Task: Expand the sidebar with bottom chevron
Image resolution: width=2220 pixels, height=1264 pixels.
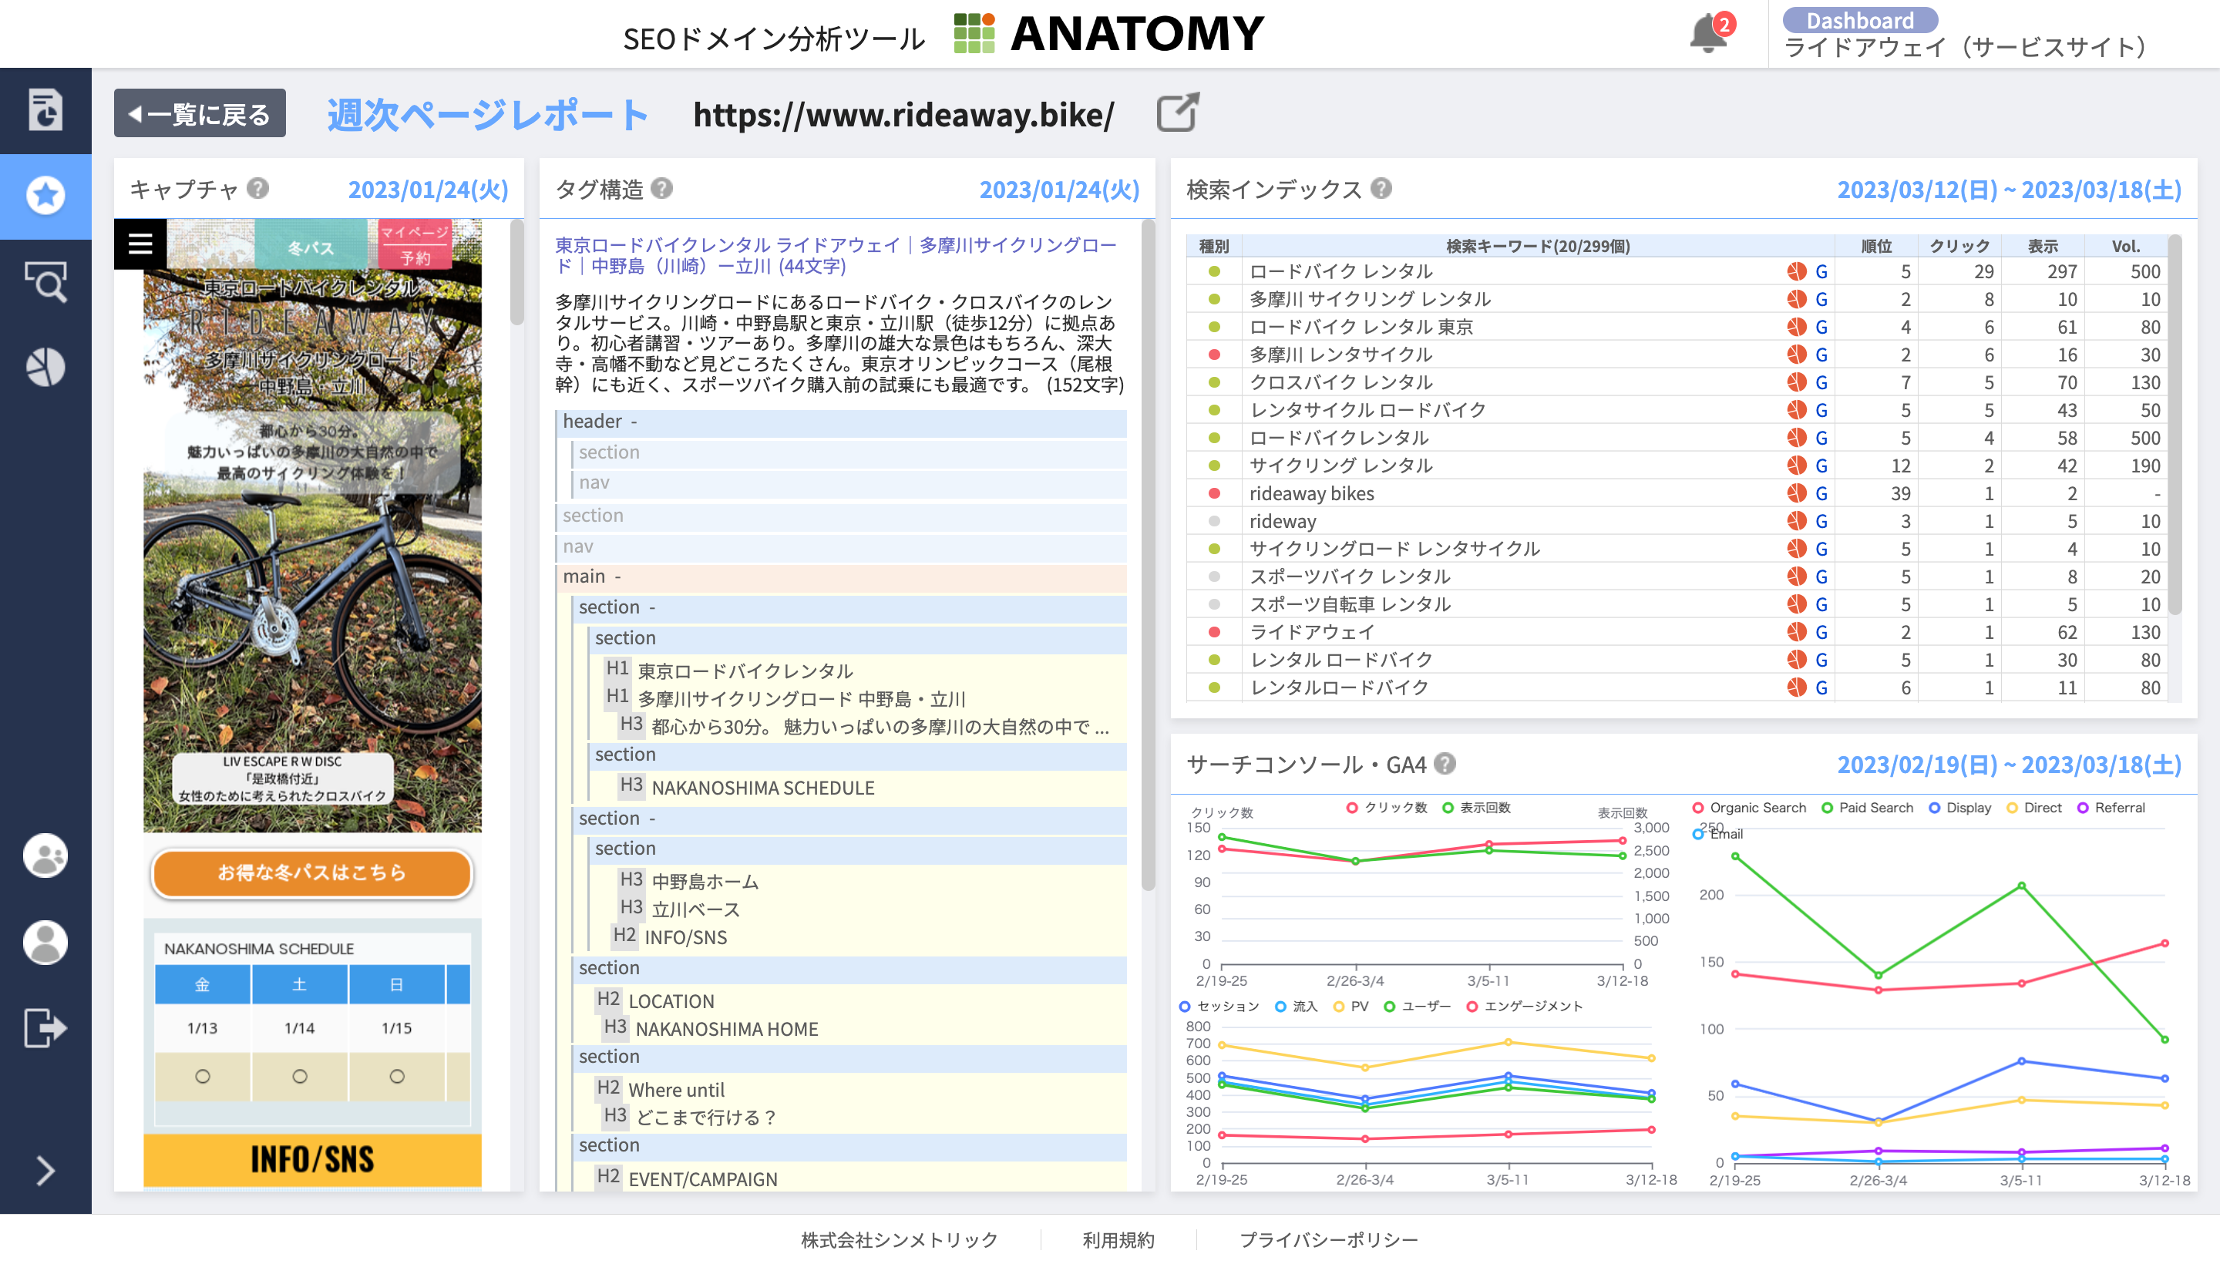Action: pyautogui.click(x=45, y=1170)
